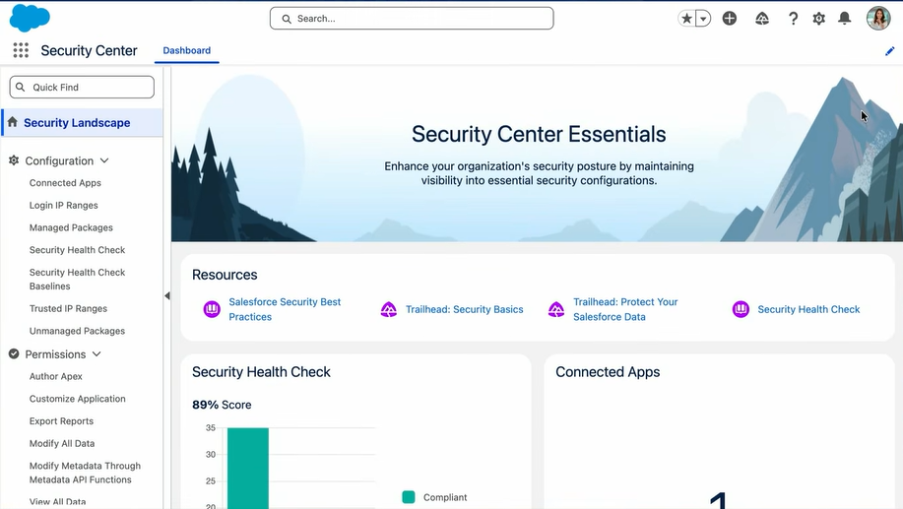Image resolution: width=903 pixels, height=509 pixels.
Task: Click the Trailhead icon beside Security Basics
Action: pos(389,309)
